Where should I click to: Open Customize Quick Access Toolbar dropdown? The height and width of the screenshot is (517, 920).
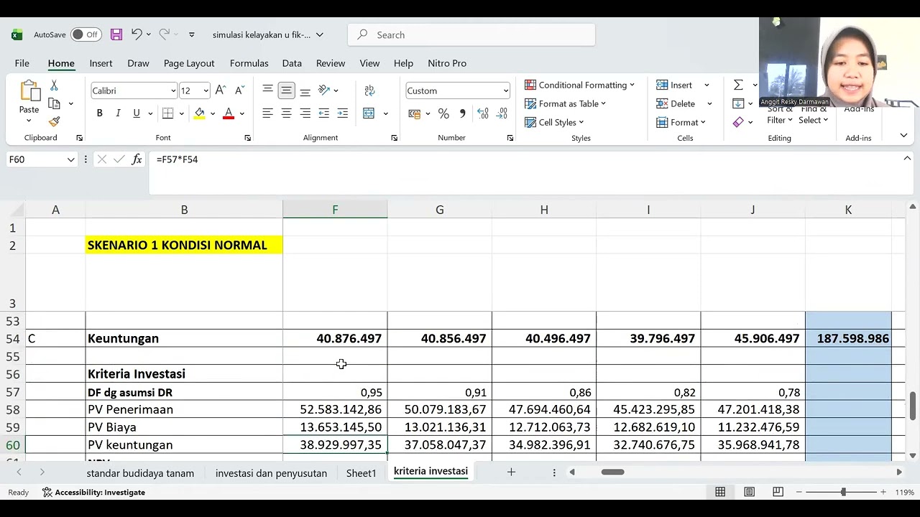(x=191, y=34)
